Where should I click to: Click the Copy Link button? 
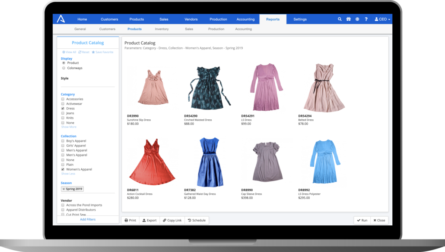point(172,220)
